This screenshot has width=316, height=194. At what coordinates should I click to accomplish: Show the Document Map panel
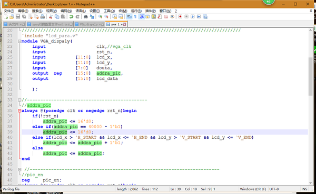click(x=154, y=17)
